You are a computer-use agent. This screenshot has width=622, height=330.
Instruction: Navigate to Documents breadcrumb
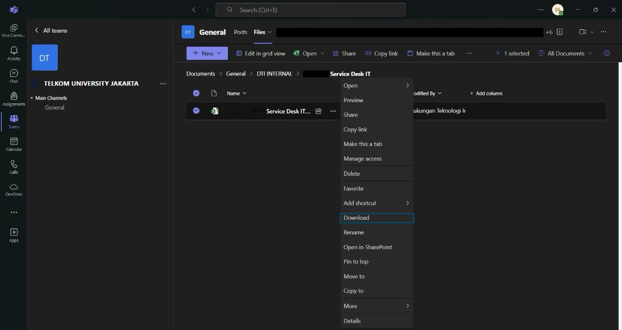tap(201, 74)
